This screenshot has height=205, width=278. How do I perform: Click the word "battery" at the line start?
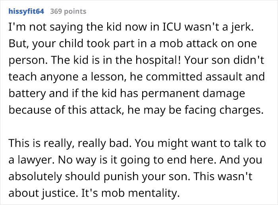[x=27, y=94]
